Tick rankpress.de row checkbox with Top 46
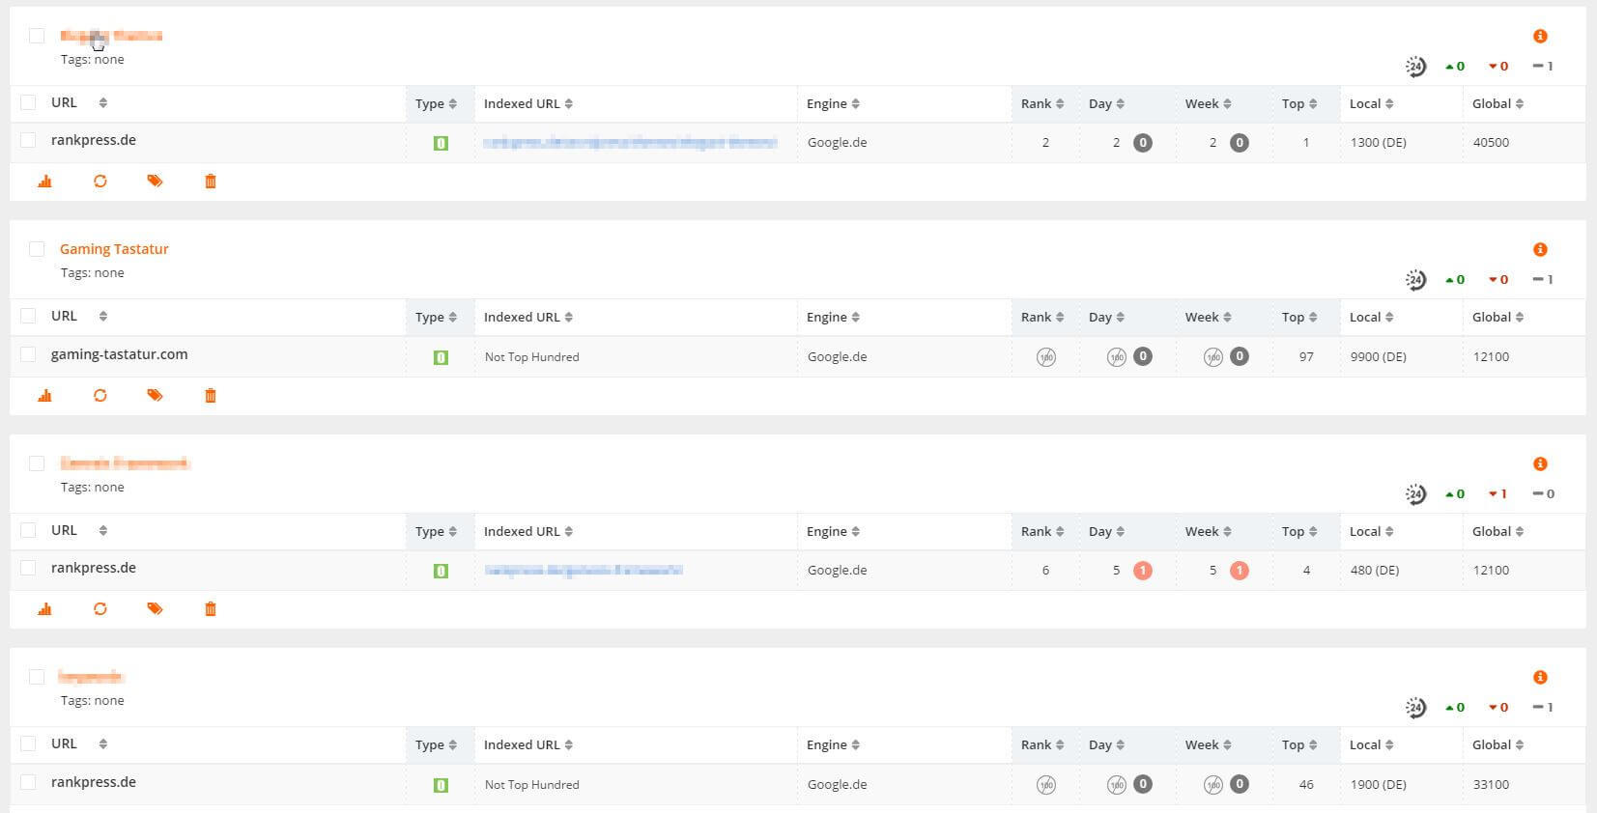This screenshot has height=813, width=1597. click(28, 782)
